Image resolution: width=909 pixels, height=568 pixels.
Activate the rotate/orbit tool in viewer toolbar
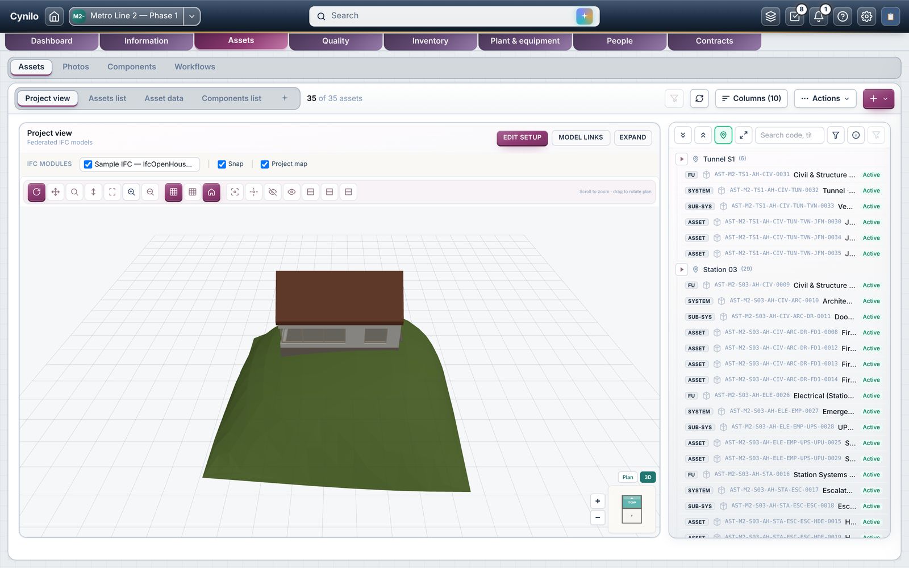pos(36,192)
